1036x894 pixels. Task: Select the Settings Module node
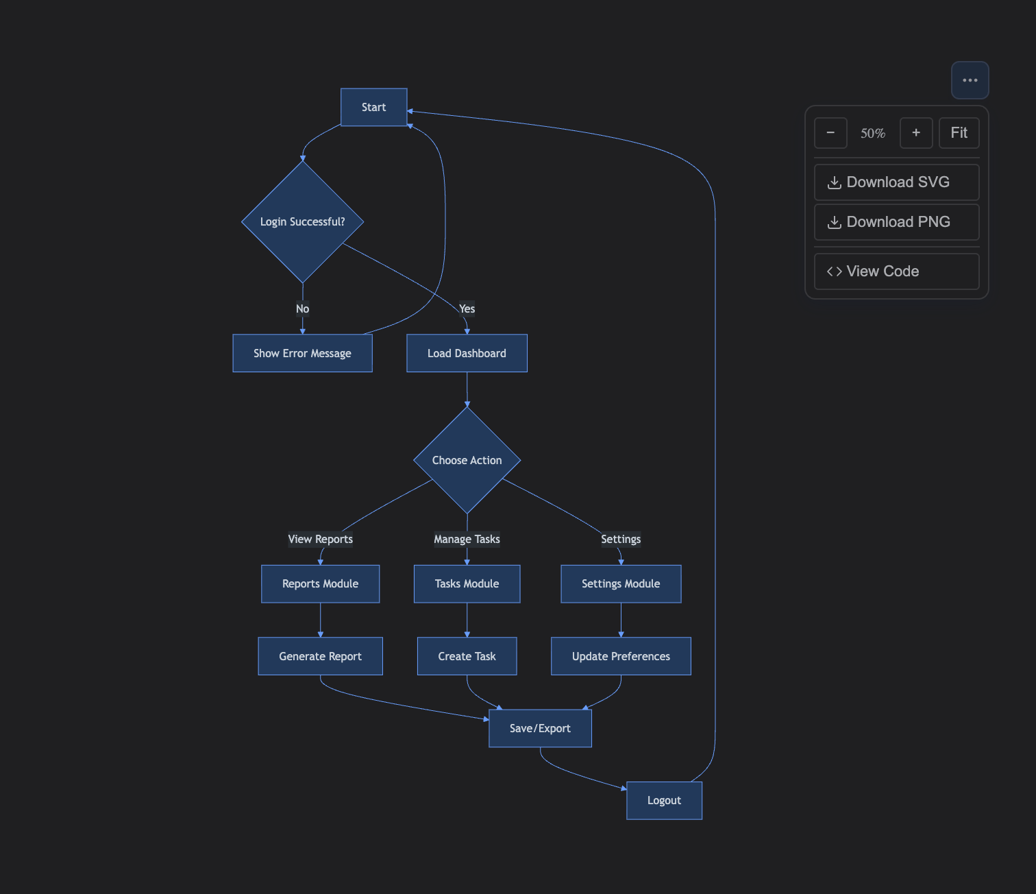[621, 583]
